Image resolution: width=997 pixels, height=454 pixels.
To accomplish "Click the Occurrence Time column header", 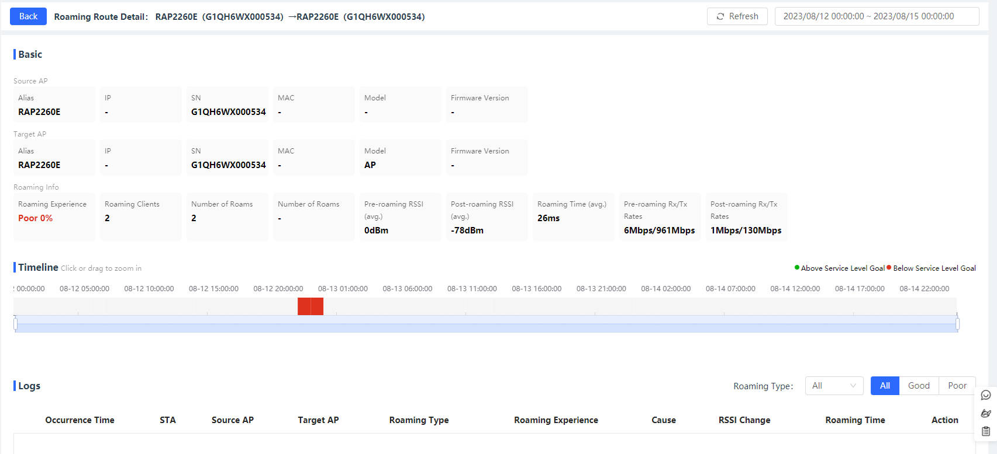I will coord(80,420).
